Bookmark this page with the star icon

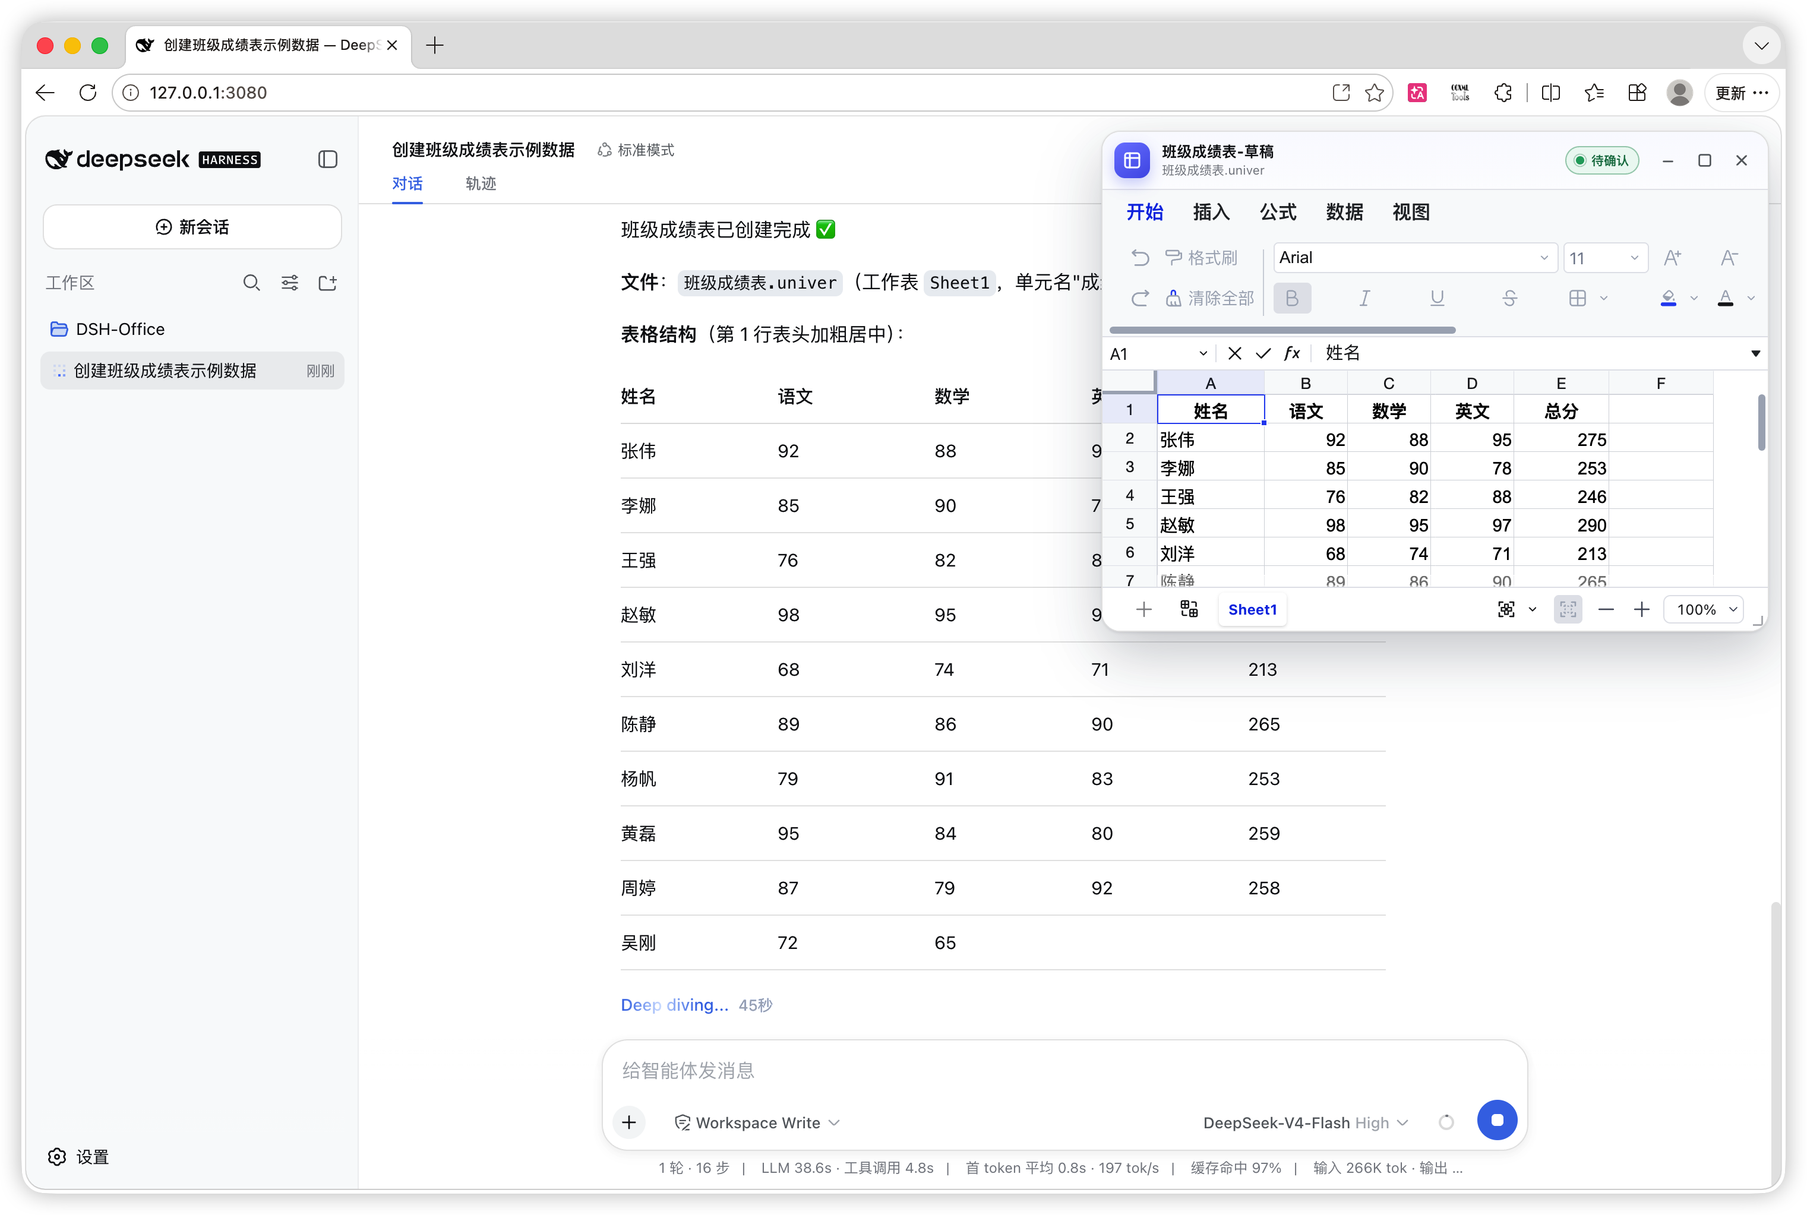[x=1375, y=93]
